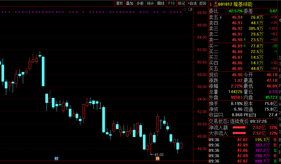Click the green down arrow in the 卖一 row
Viewport: 281px width, 164px height.
(x=245, y=40)
